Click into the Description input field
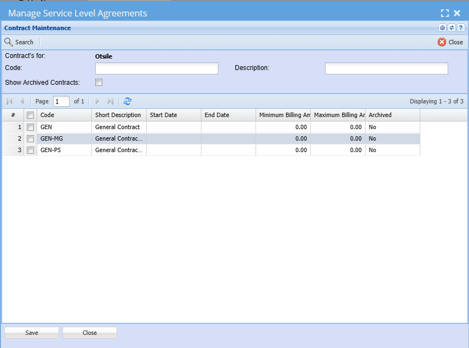The height and width of the screenshot is (348, 469). click(386, 68)
